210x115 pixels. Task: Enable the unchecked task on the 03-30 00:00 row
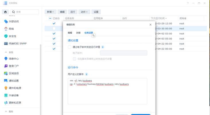click(54, 28)
